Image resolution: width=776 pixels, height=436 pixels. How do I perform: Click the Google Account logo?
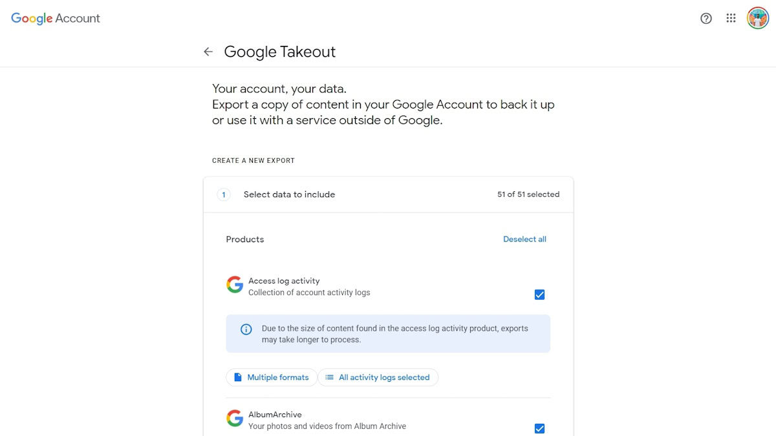pyautogui.click(x=56, y=19)
